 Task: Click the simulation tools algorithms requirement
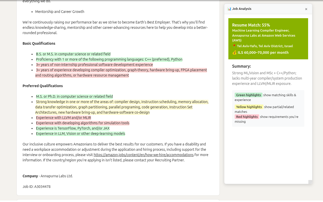pos(83,123)
